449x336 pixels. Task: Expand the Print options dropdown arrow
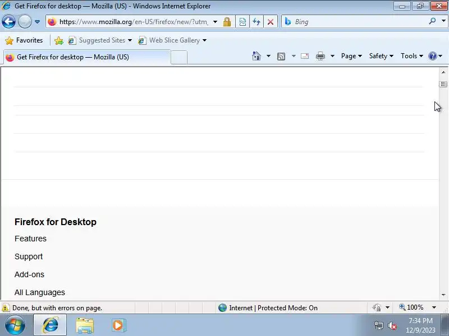332,56
